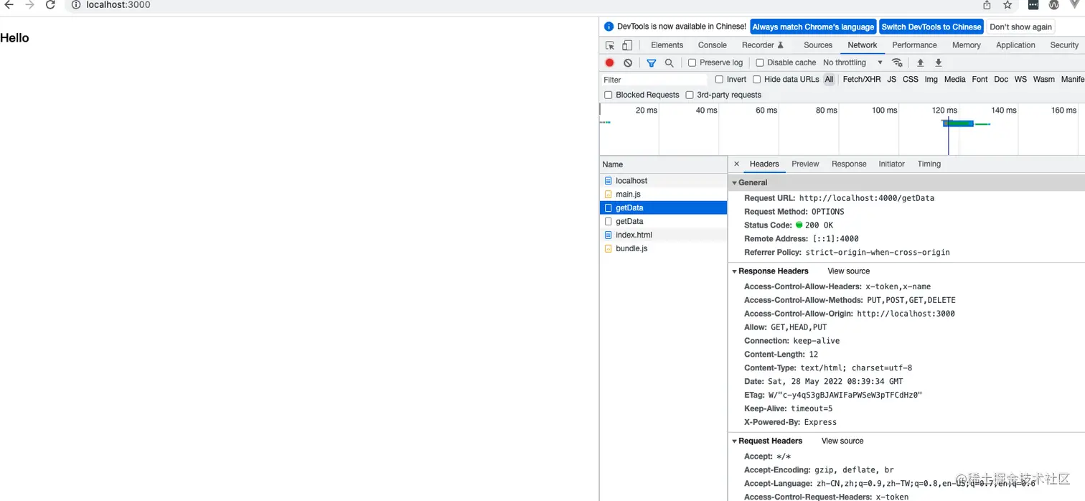Click the Name column header

tap(663, 164)
